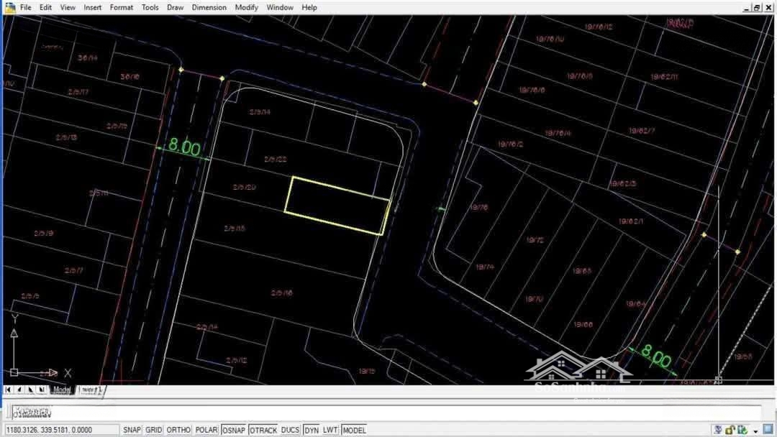Click the MODEL space button in status bar
Screen dimensions: 777x437
click(354, 430)
